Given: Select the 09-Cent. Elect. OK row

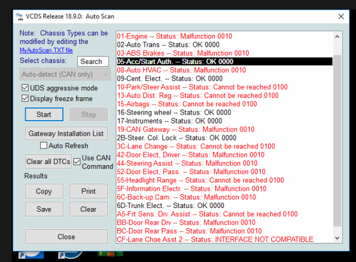Looking at the screenshot, I should [x=225, y=78].
